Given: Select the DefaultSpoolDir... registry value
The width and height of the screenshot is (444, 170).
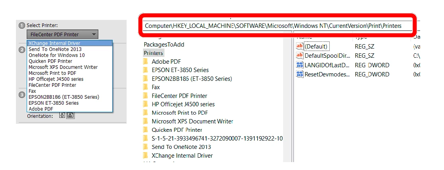Looking at the screenshot, I should click(x=327, y=55).
